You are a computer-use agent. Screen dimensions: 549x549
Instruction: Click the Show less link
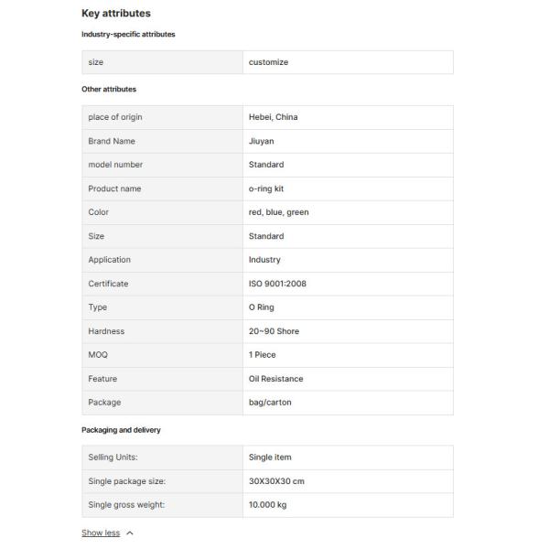tap(101, 533)
